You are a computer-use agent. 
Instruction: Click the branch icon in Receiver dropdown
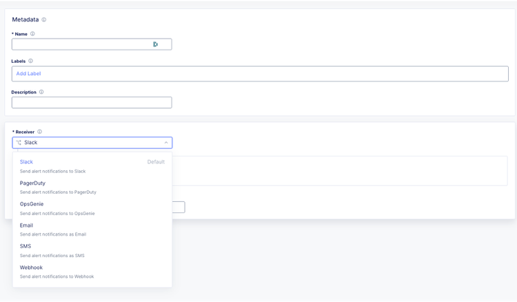point(19,143)
